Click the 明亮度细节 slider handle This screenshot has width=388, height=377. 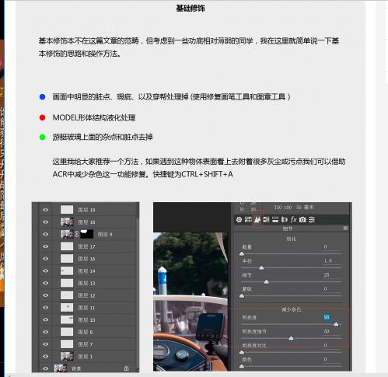tap(291, 338)
